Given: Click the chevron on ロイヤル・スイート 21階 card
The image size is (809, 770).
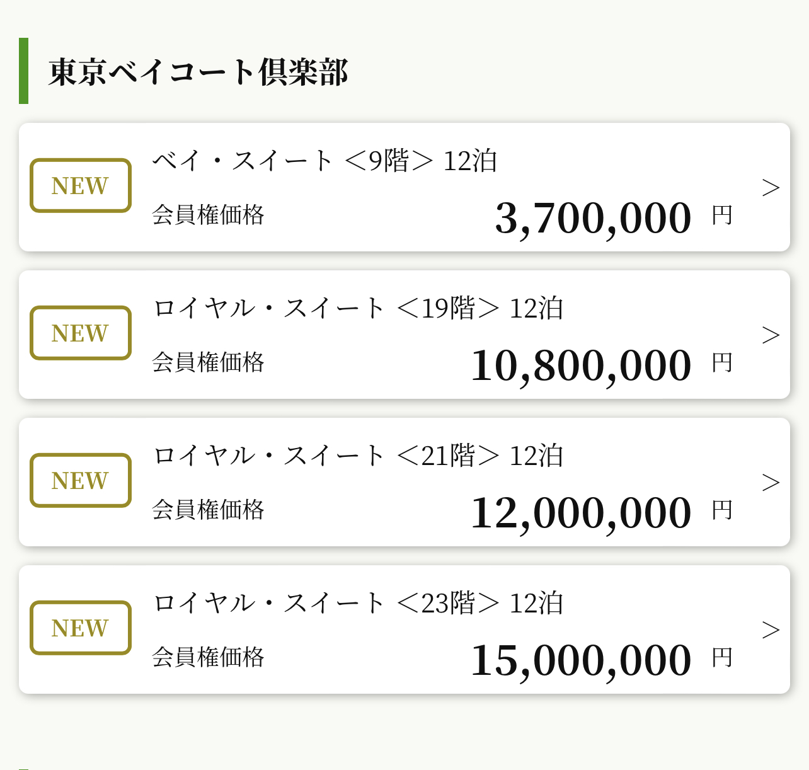Looking at the screenshot, I should pyautogui.click(x=771, y=482).
